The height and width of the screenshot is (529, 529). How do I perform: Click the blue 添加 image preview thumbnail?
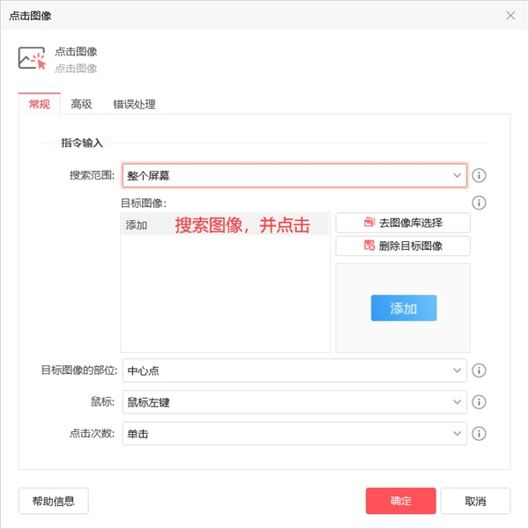coord(404,308)
